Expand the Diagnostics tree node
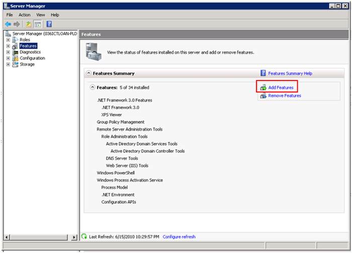Viewport: 352px width, 253px height. [x=8, y=52]
